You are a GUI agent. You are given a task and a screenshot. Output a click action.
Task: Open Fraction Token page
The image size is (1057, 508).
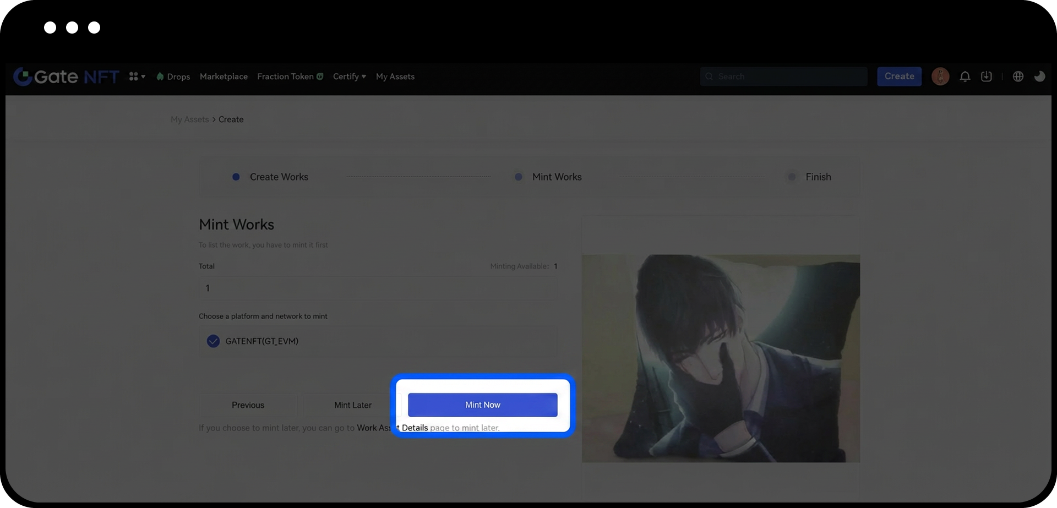[x=290, y=77]
